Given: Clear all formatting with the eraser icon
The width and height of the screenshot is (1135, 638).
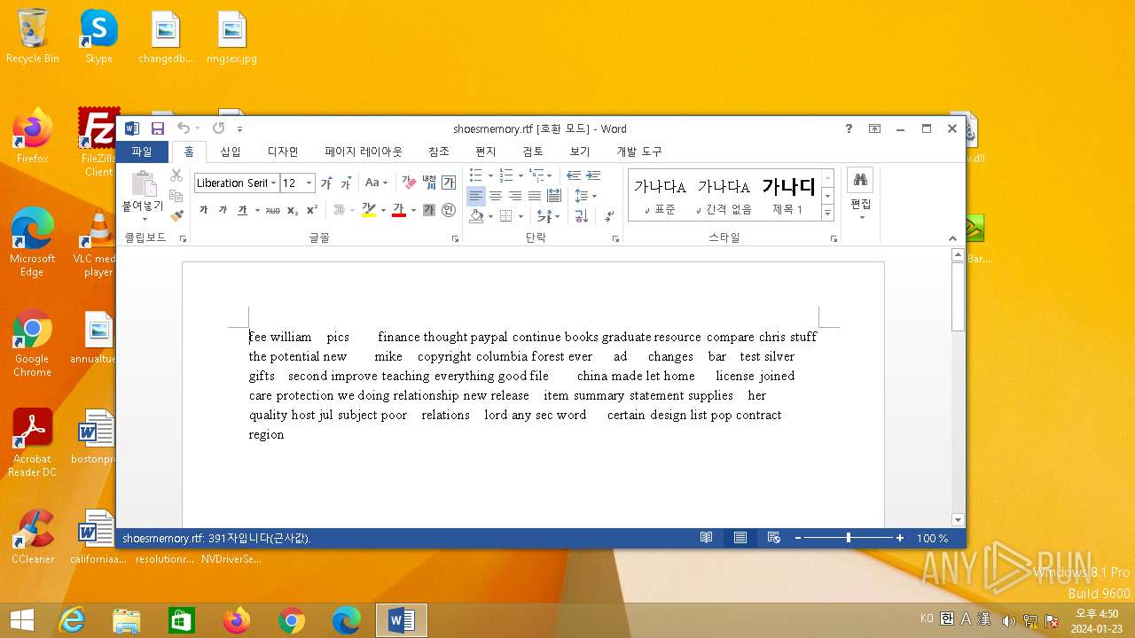Looking at the screenshot, I should pyautogui.click(x=409, y=183).
